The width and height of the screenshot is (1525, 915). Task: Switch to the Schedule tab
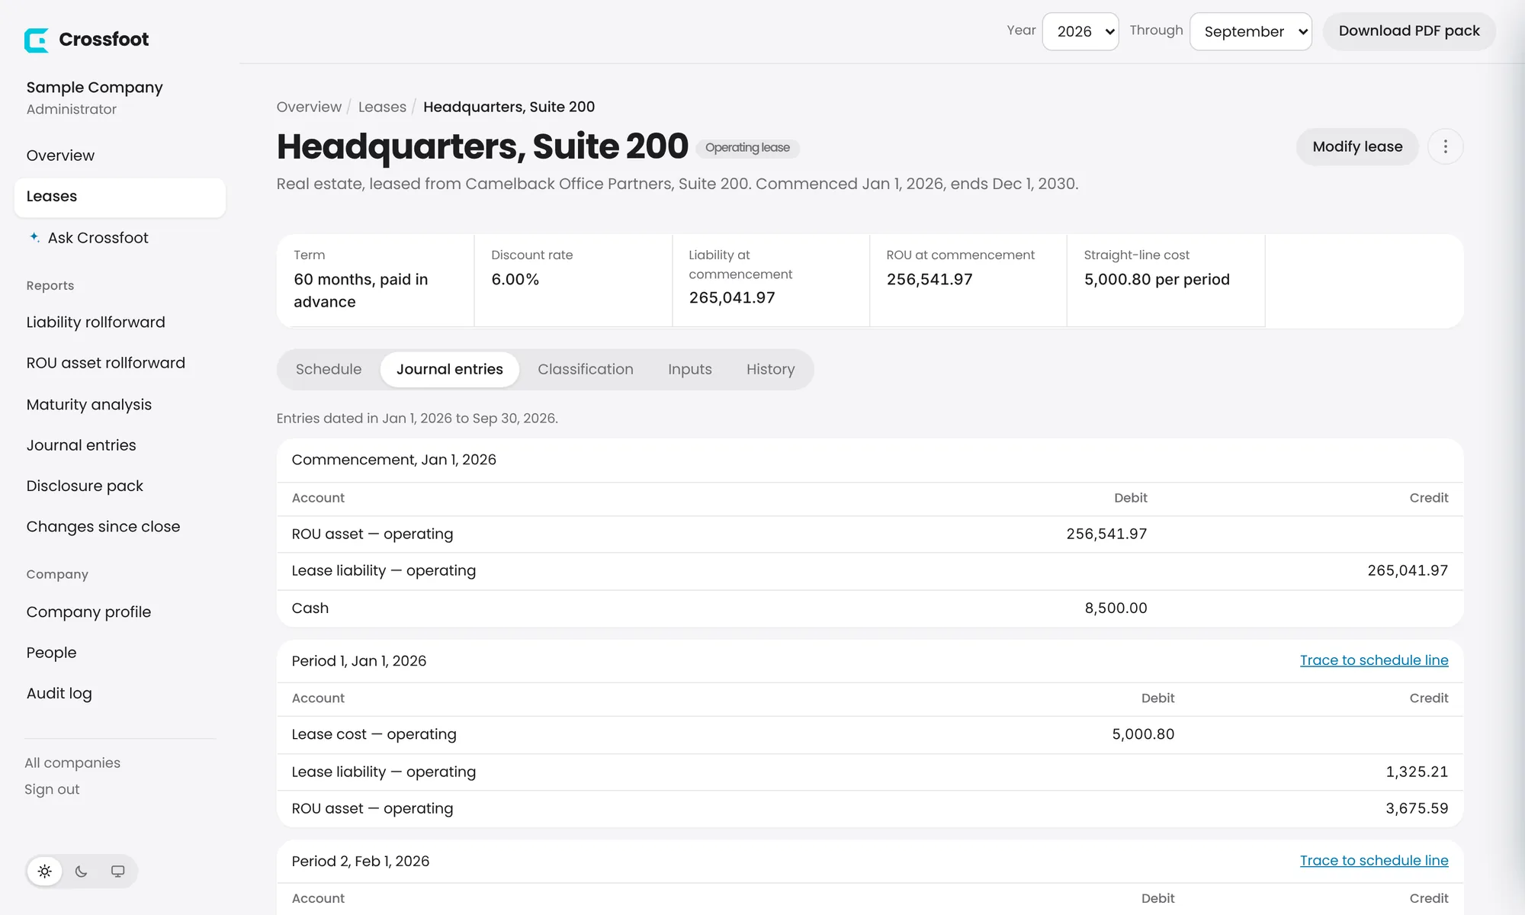[x=329, y=369]
